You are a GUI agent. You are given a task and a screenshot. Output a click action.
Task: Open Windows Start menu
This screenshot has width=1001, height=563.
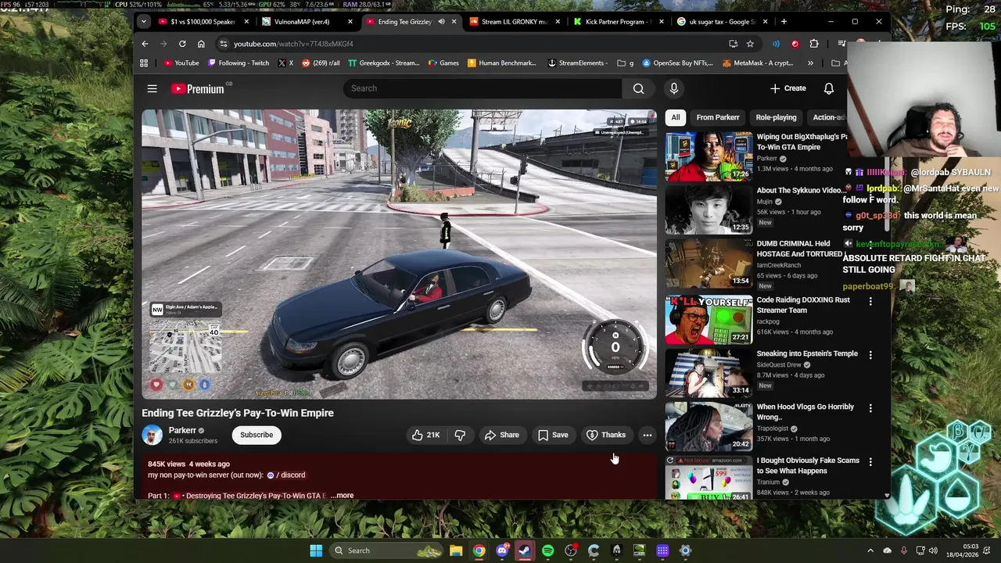pos(316,550)
